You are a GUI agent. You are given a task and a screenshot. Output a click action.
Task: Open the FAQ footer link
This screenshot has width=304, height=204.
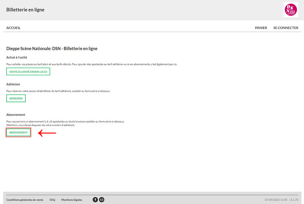tap(52, 200)
